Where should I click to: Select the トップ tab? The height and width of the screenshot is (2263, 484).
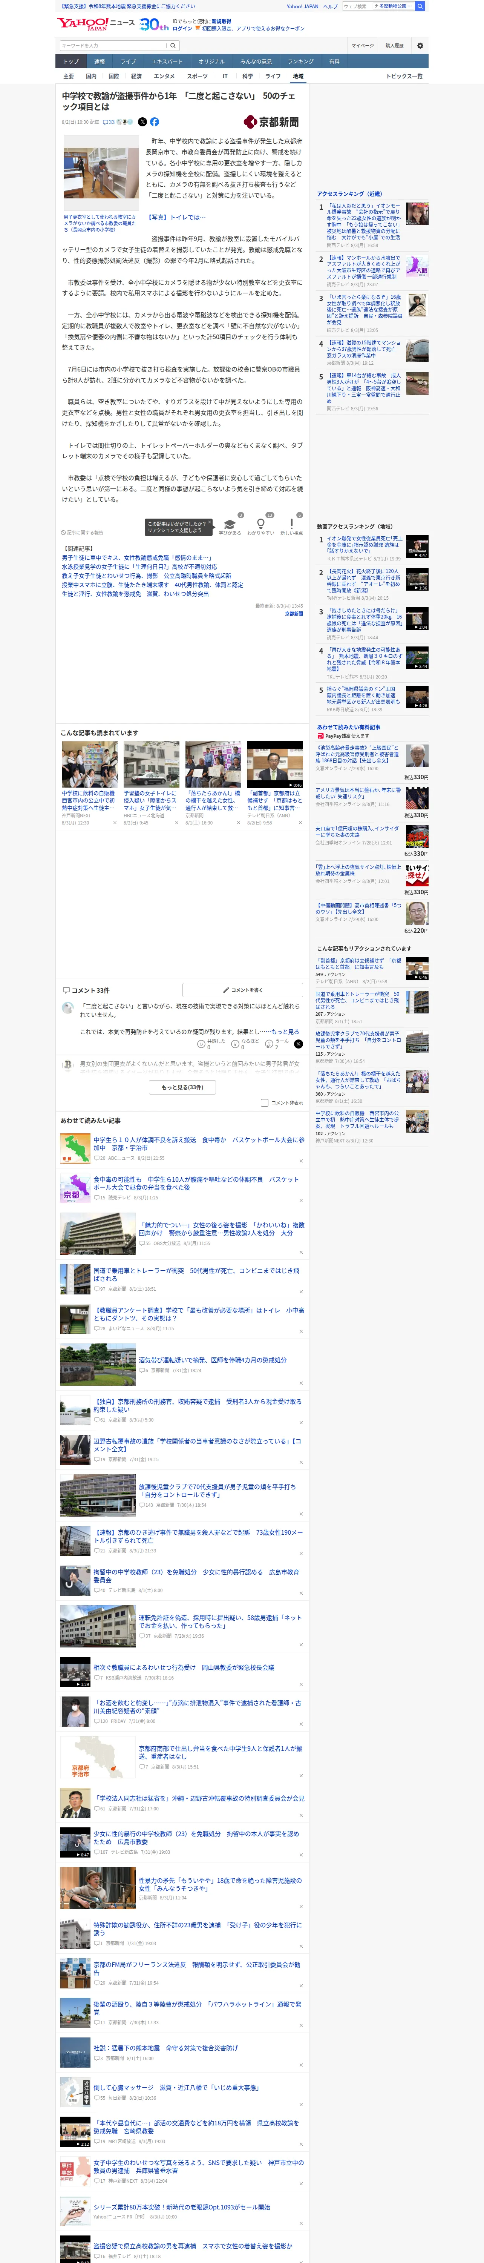click(x=71, y=61)
